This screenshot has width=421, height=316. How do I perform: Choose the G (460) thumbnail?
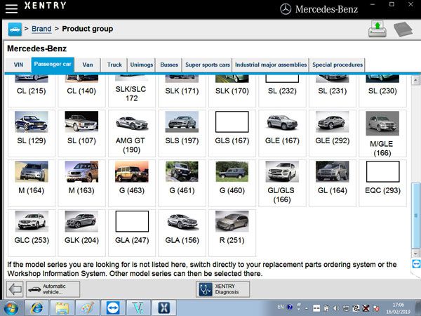232,171
